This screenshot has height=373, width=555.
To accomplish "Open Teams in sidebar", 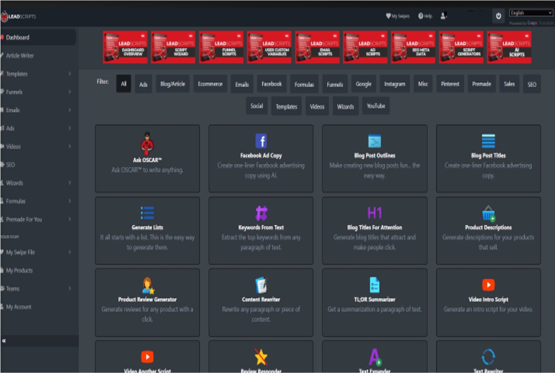I will (37, 289).
